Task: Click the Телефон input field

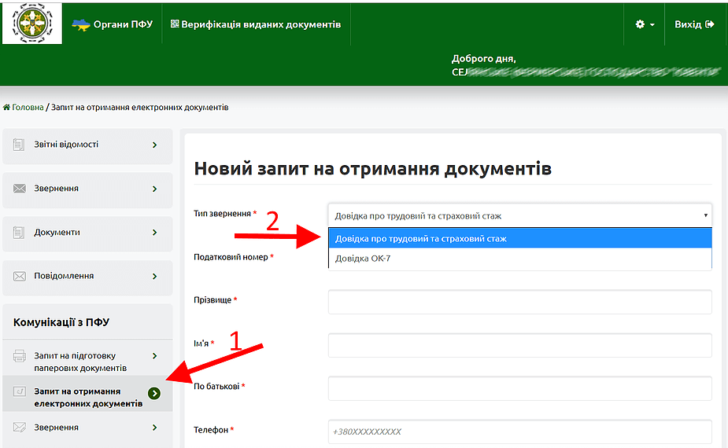Action: (x=519, y=431)
